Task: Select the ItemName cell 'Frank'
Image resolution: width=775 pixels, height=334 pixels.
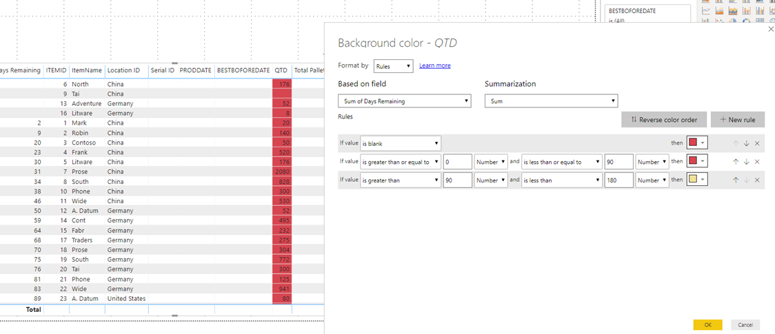Action: (x=79, y=152)
